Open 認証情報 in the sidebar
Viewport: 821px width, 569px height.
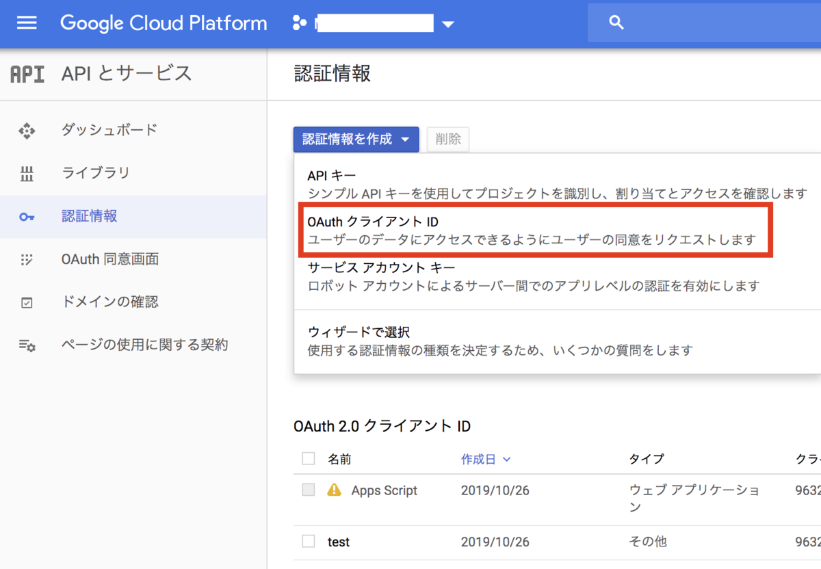coord(90,217)
